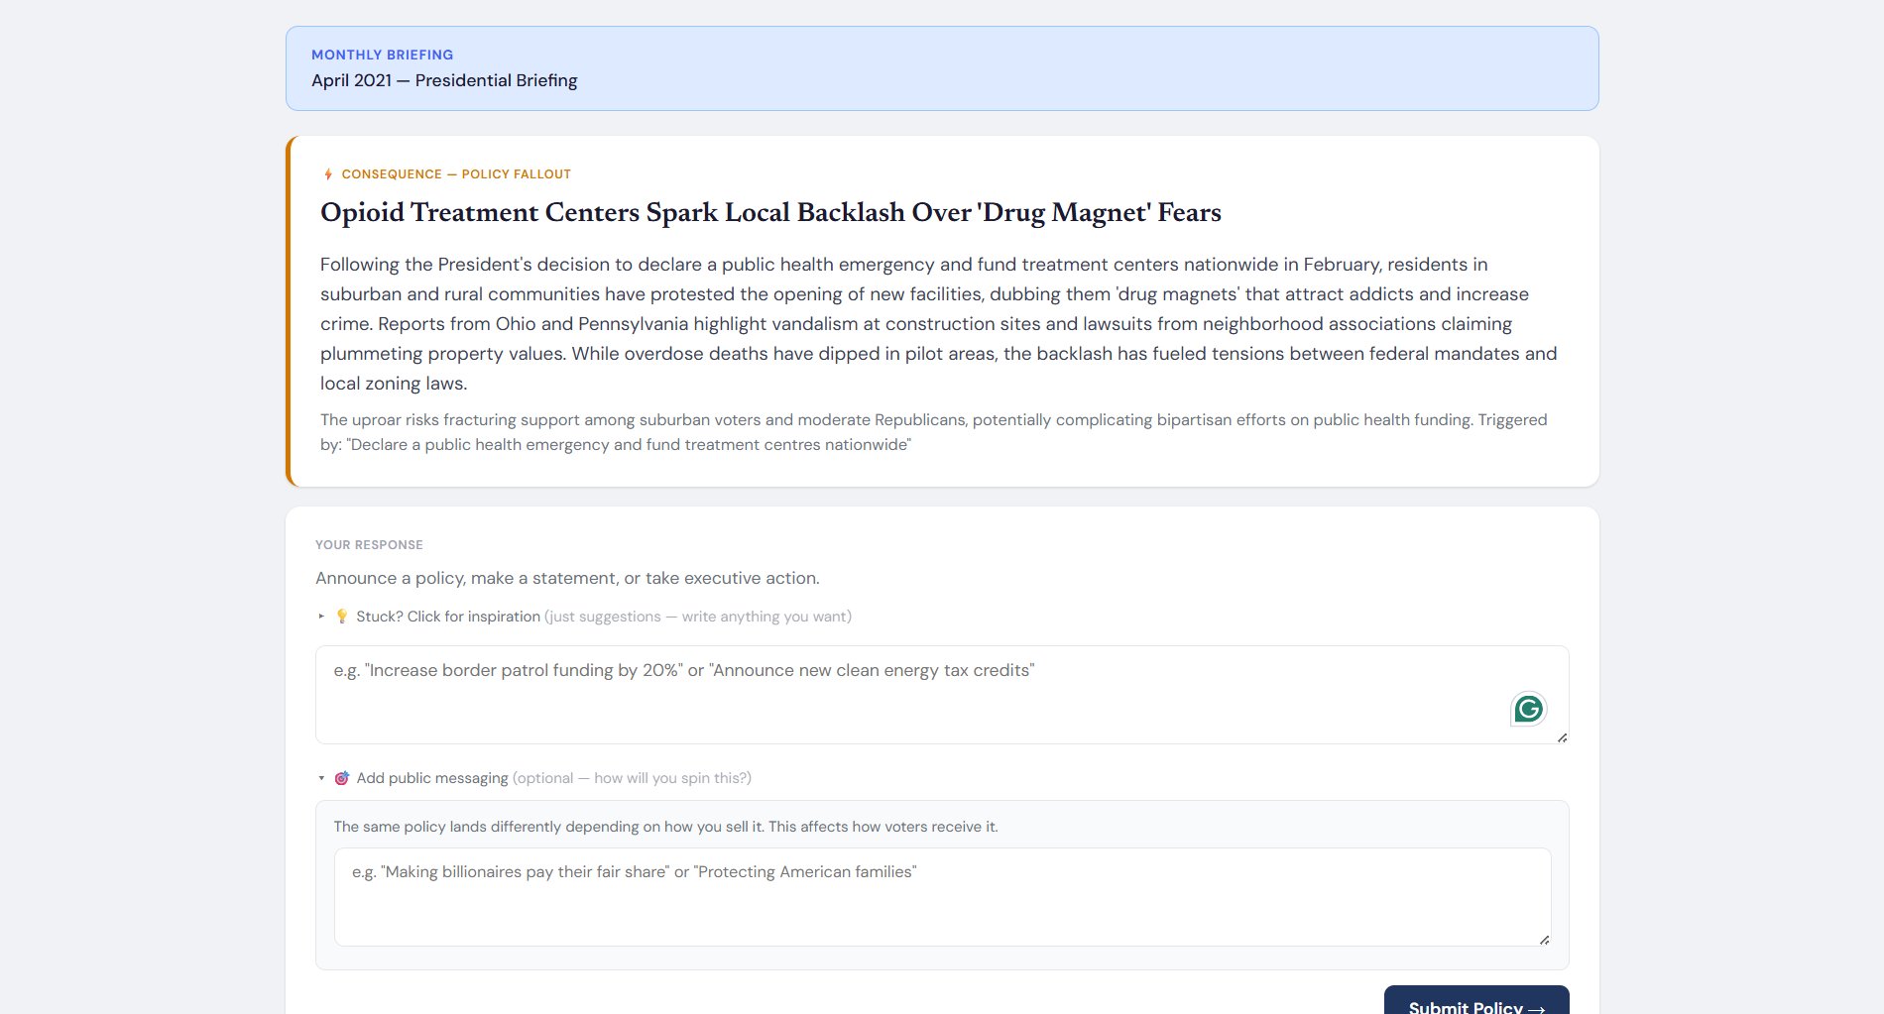Click the hint about how voters receive policy
The height and width of the screenshot is (1014, 1884).
click(665, 827)
